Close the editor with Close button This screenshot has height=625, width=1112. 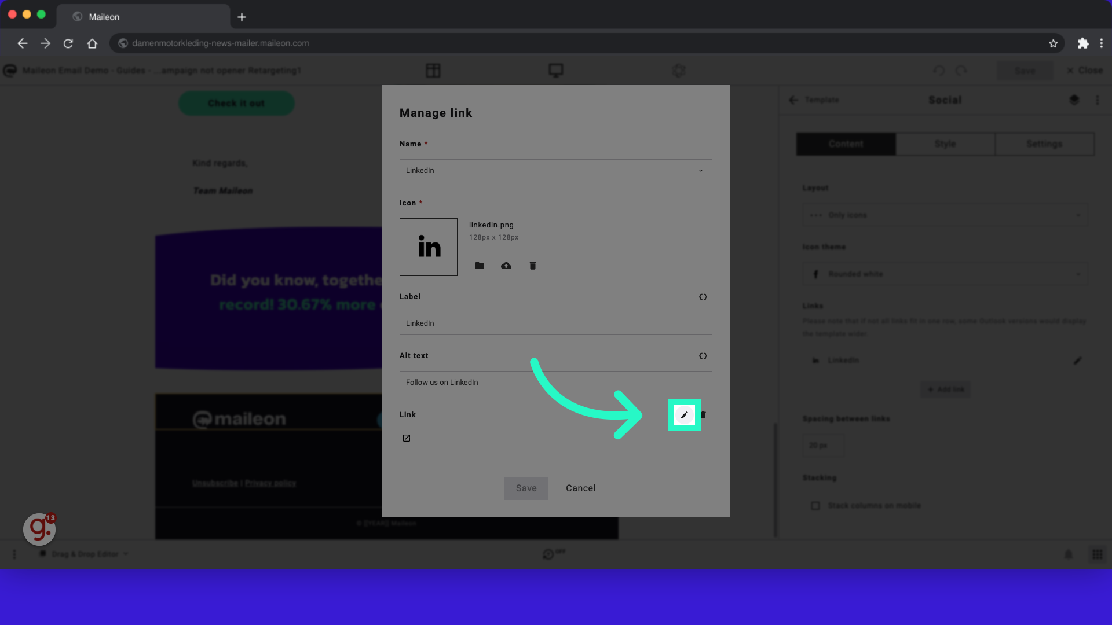coord(1085,71)
